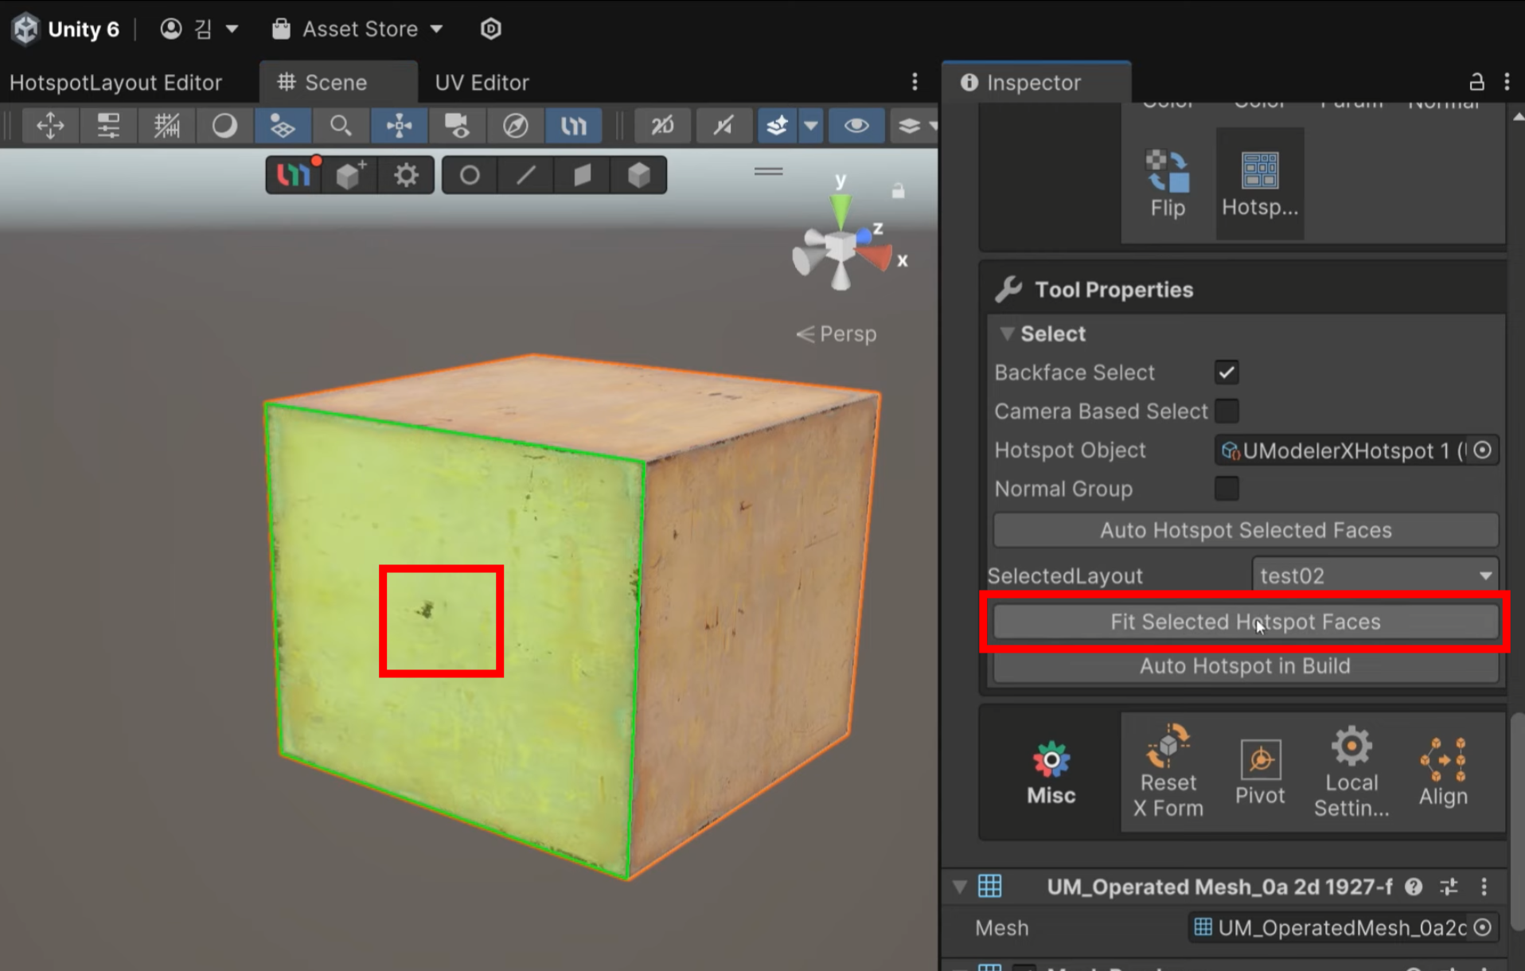Toggle the UModeler toolbar icon
Screen dimensions: 1525x971
coord(573,126)
